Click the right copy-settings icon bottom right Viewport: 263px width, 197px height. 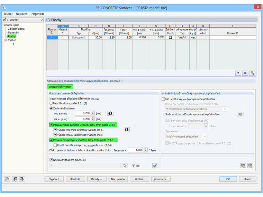(250, 166)
